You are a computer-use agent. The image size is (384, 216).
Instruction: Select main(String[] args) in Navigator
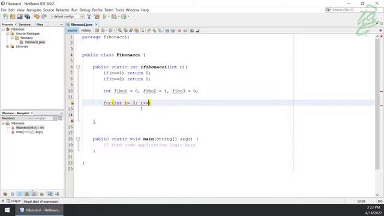[x=29, y=132]
